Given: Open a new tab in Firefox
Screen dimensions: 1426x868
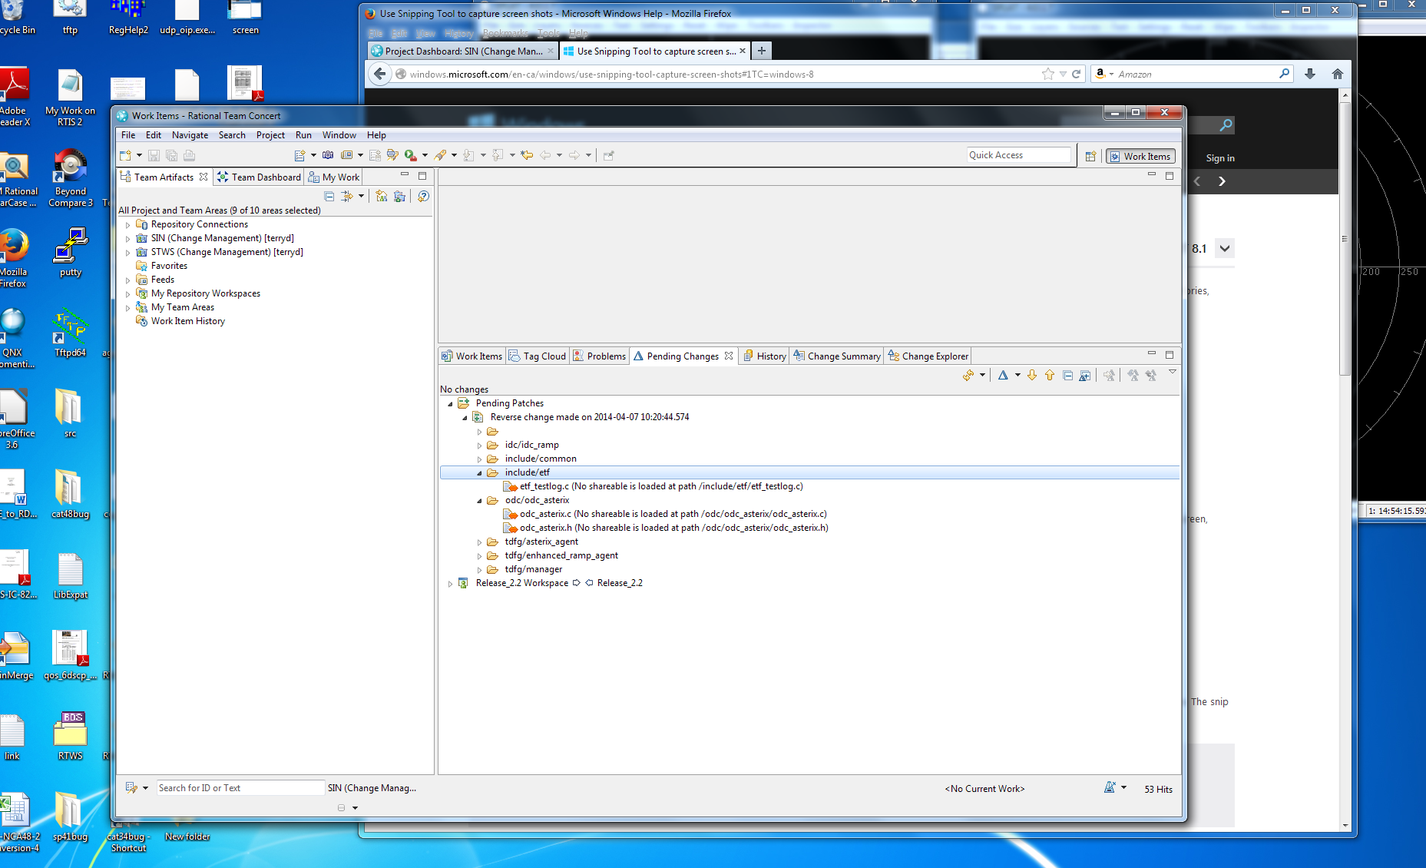Looking at the screenshot, I should 761,51.
